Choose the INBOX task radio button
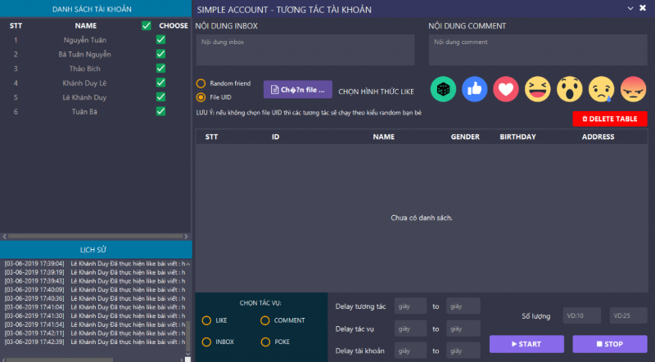 click(x=206, y=342)
